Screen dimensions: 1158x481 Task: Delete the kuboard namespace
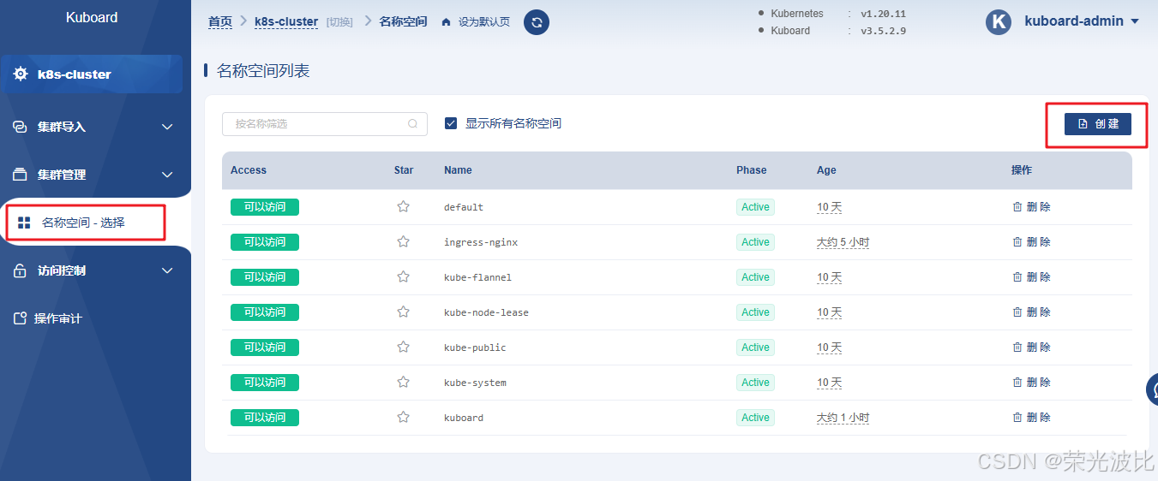point(1031,418)
